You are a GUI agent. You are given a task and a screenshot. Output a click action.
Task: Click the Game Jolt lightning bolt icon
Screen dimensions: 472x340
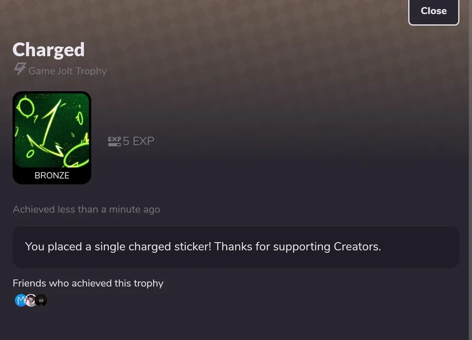pos(20,69)
